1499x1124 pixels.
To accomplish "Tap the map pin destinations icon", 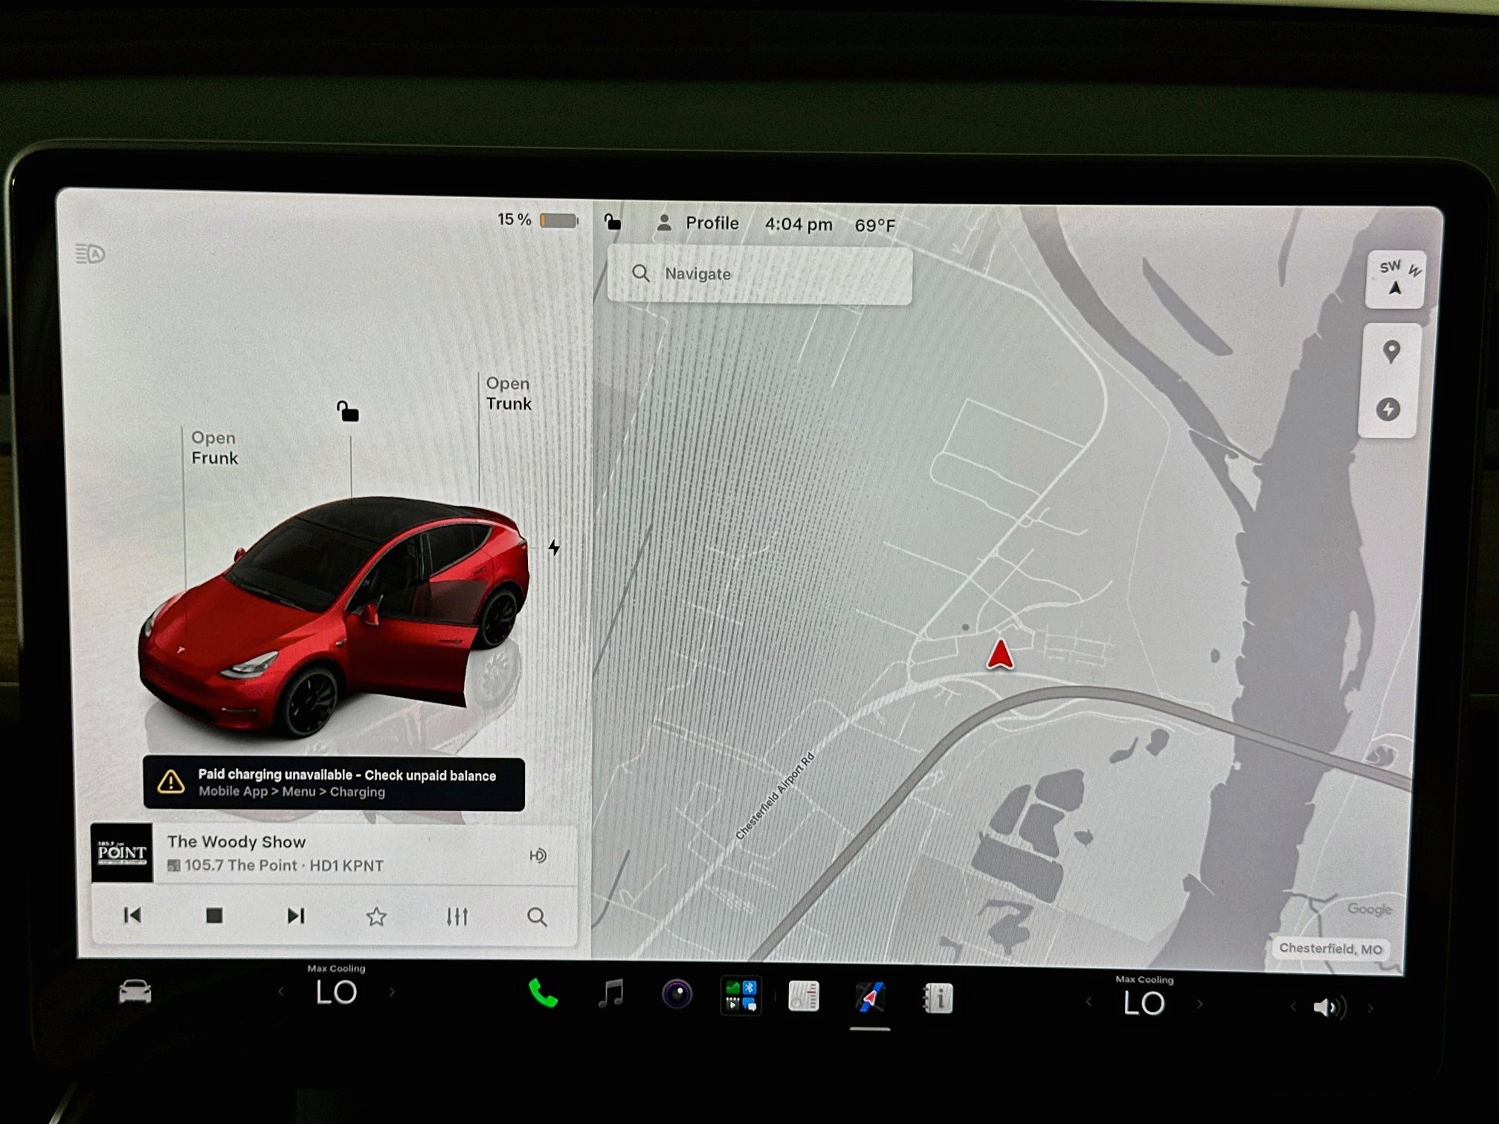I will point(1390,352).
